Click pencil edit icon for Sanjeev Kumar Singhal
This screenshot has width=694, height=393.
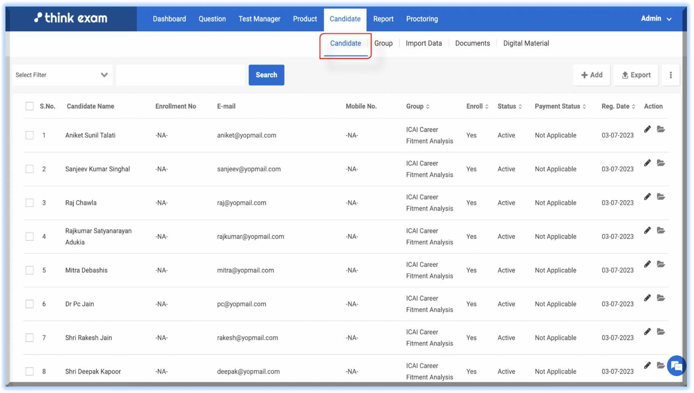647,163
